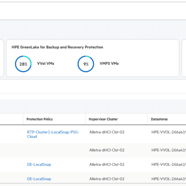This screenshot has width=186, height=186.
Task: Open the first DE-LocalSnap policy link
Action: pos(39,164)
